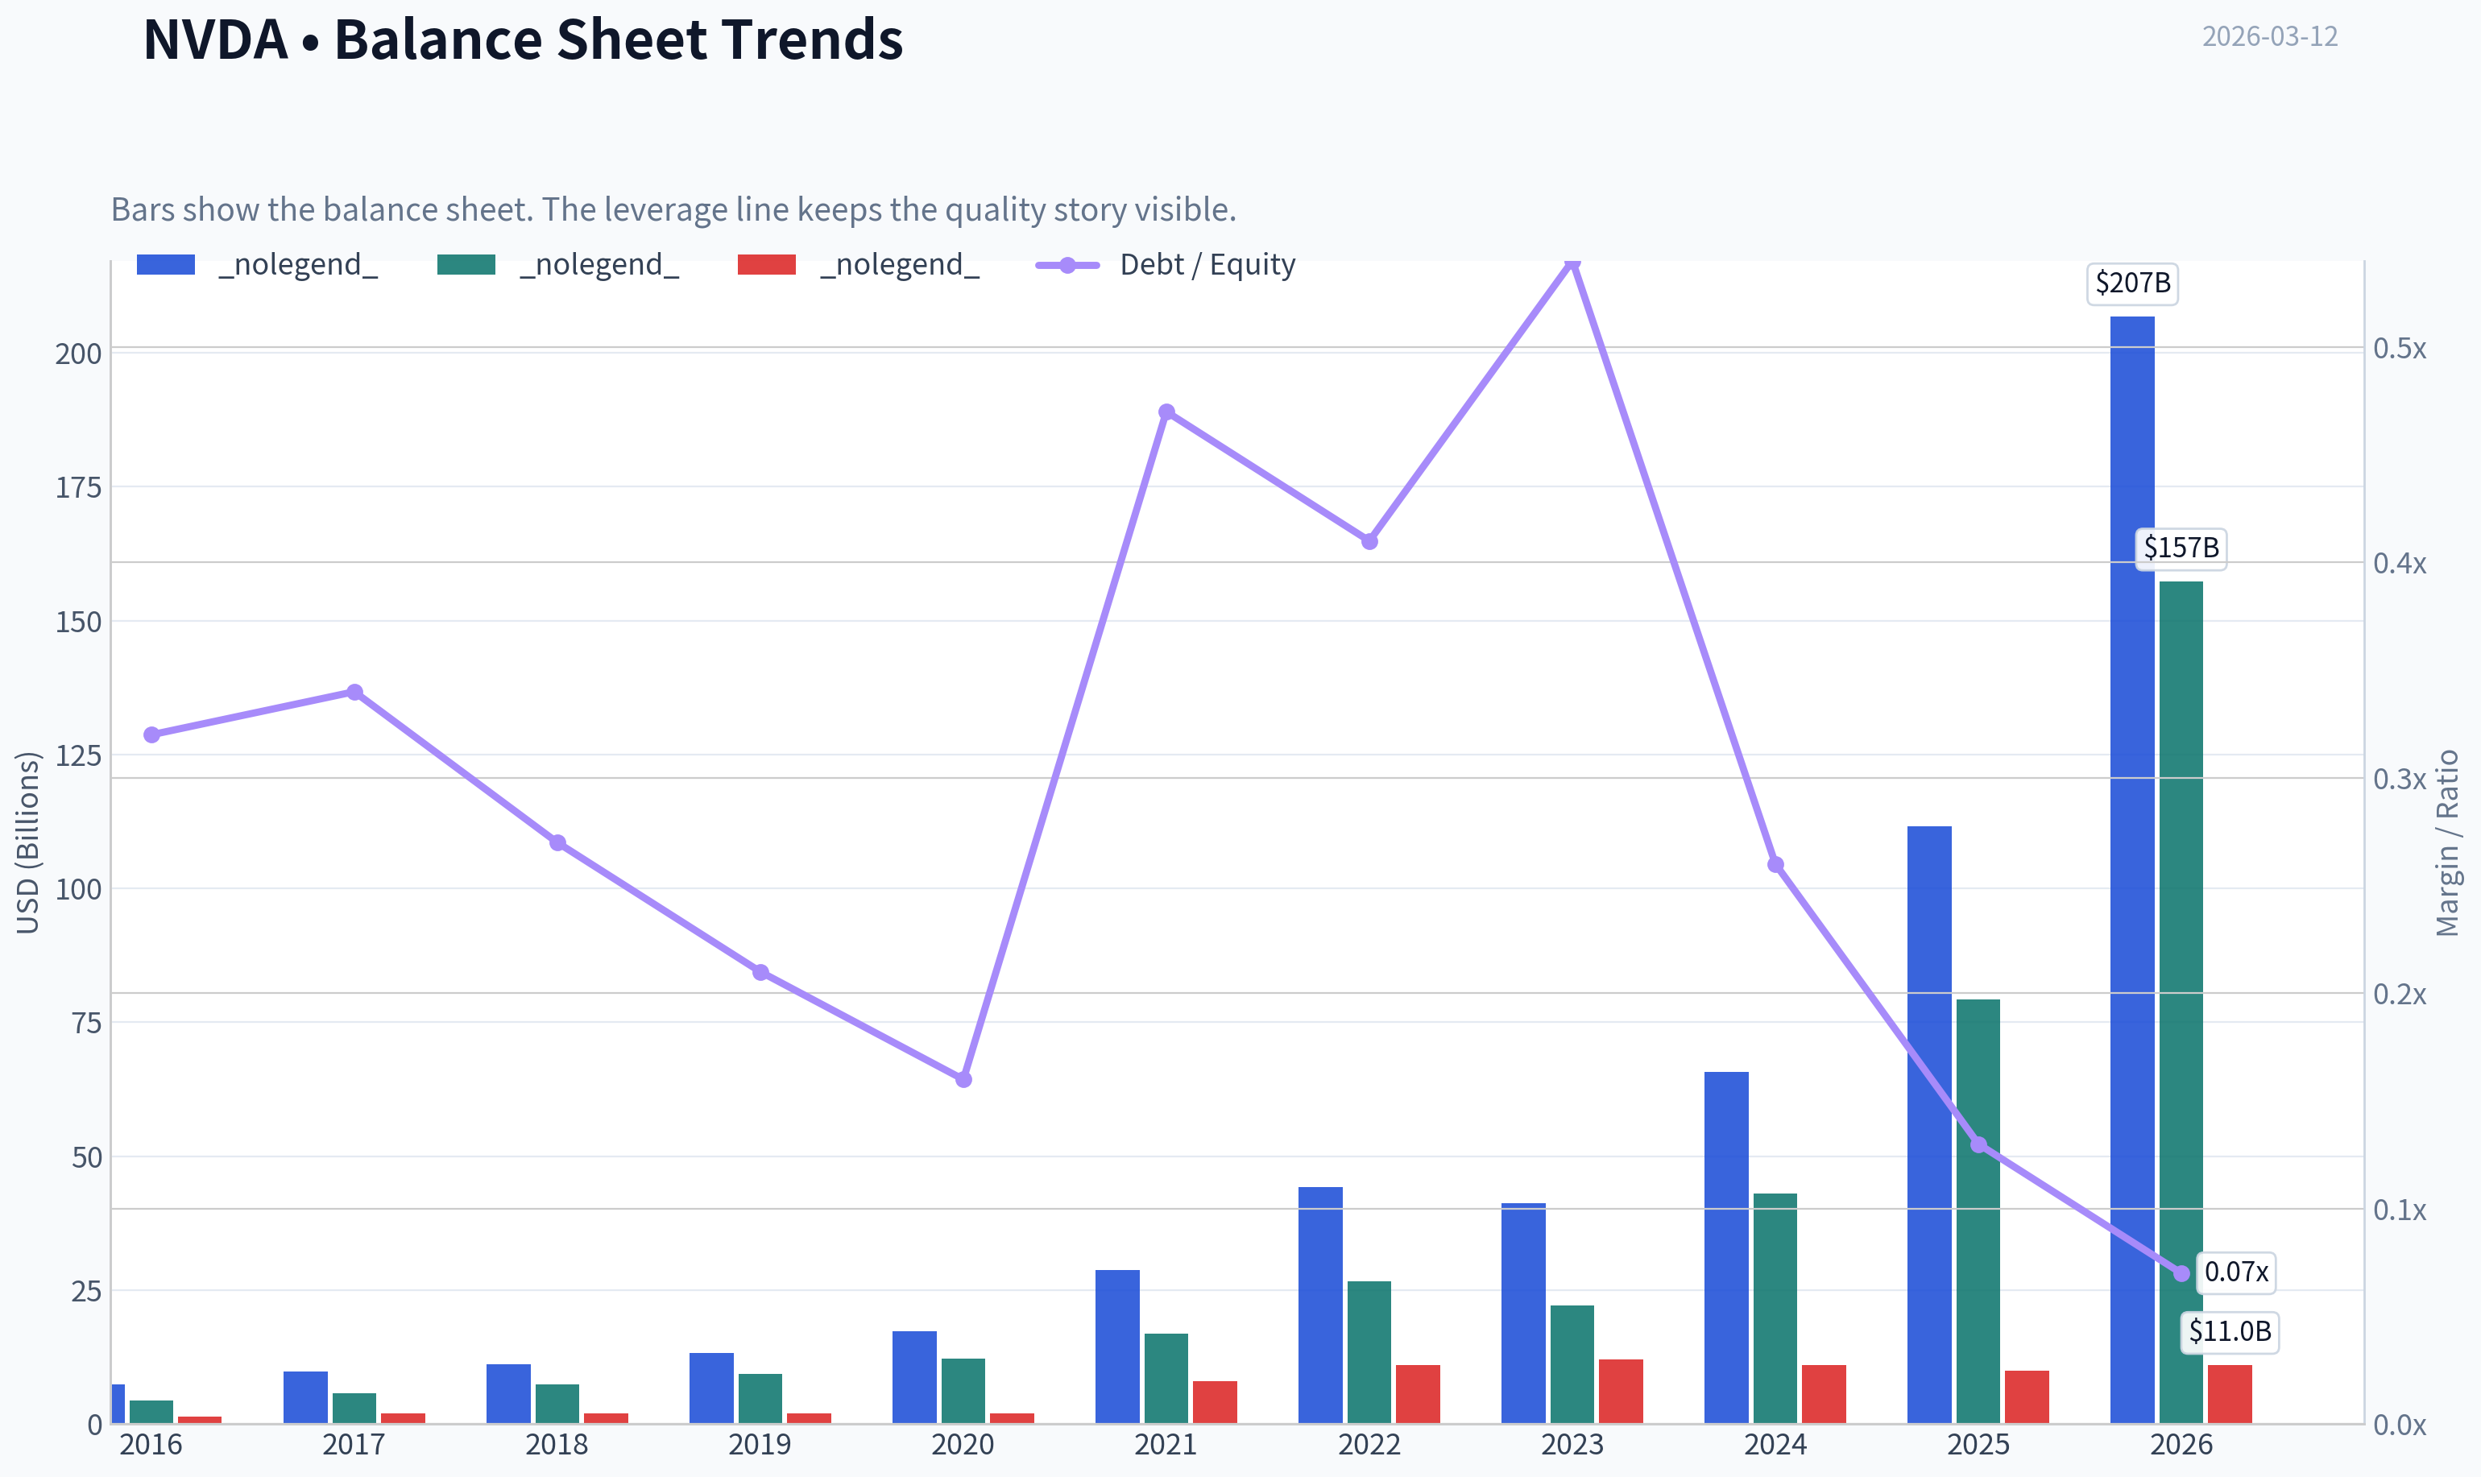The height and width of the screenshot is (1477, 2481).
Task: Select the $11.0B data label
Action: click(2229, 1332)
